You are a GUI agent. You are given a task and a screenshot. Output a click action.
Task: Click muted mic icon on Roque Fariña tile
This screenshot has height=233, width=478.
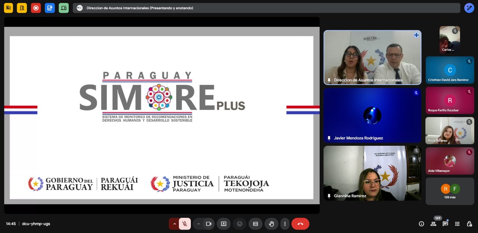point(469,92)
